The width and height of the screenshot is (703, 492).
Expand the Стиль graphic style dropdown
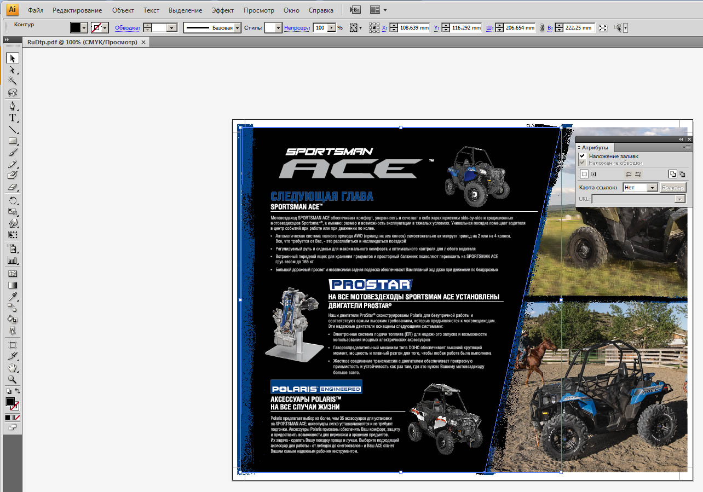(x=278, y=28)
